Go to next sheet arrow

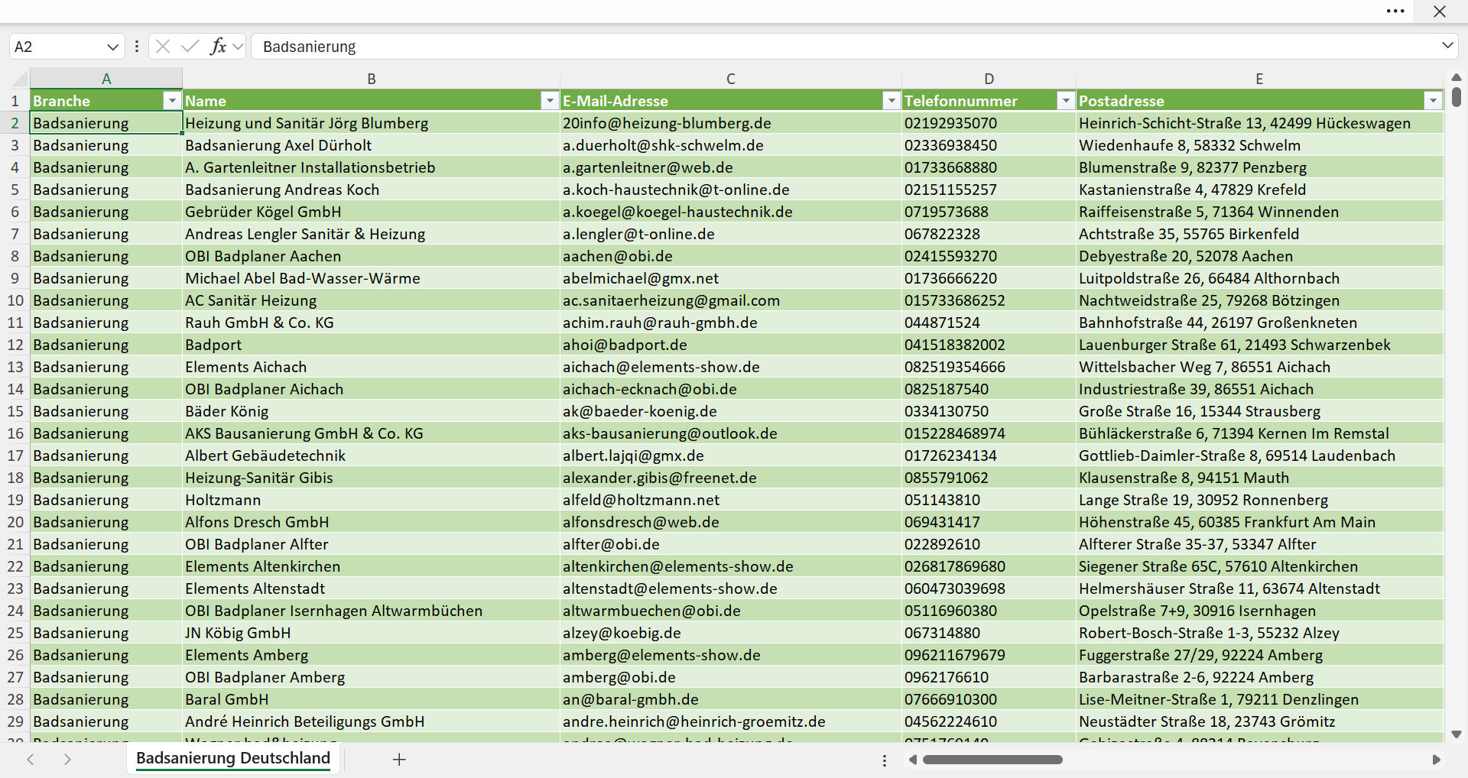pos(67,759)
